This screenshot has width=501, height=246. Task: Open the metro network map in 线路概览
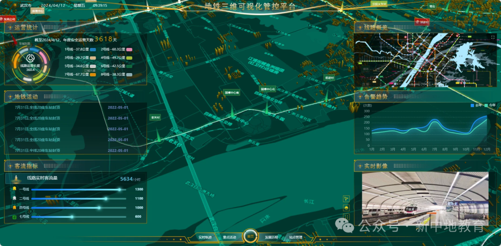click(x=425, y=60)
